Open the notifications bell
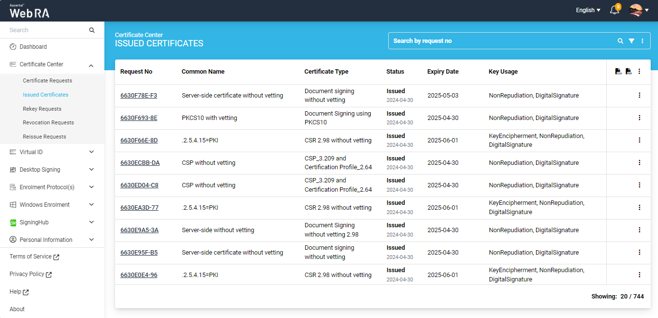 tap(615, 10)
